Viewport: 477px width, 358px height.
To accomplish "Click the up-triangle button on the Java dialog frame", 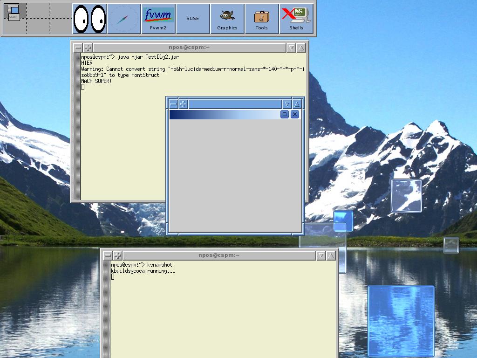I will pyautogui.click(x=297, y=104).
